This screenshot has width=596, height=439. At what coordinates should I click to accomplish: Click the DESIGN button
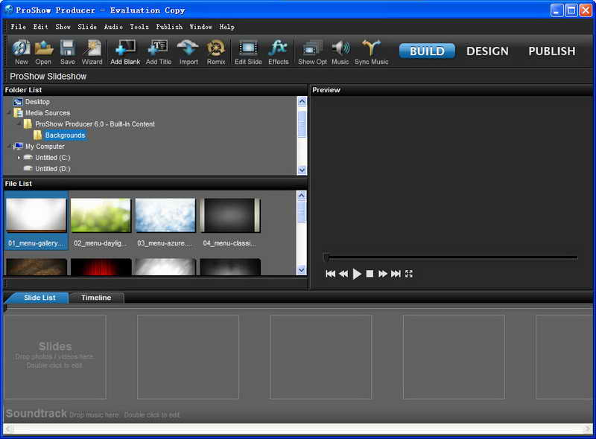[487, 51]
